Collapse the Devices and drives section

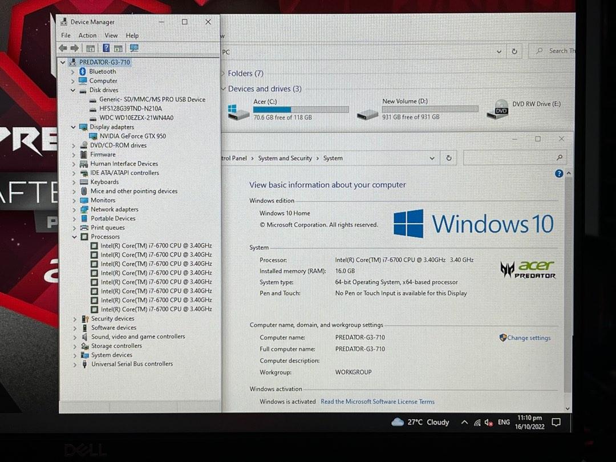(223, 89)
